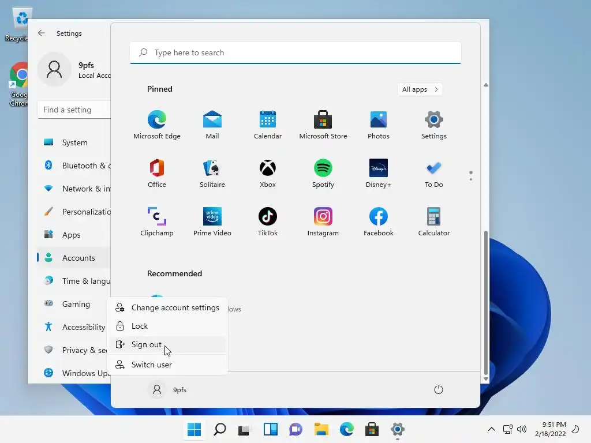Click the pinned apps page indicator dots
This screenshot has width=591, height=443.
471,175
